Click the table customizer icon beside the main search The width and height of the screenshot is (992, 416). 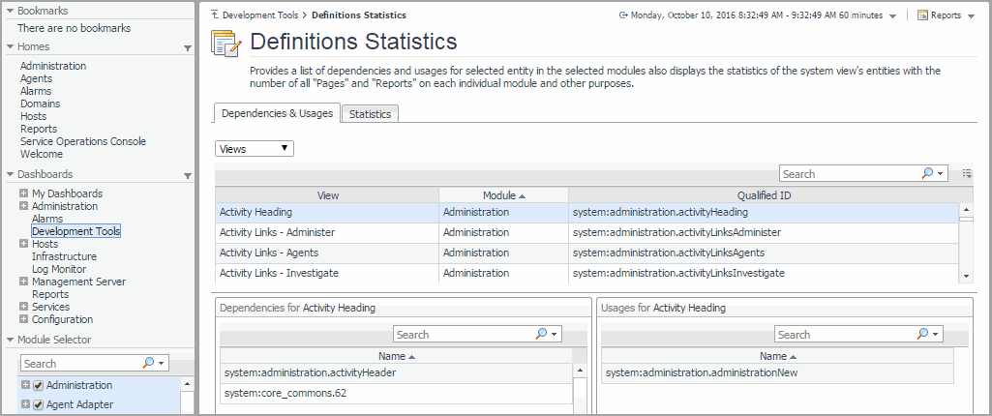(x=967, y=174)
